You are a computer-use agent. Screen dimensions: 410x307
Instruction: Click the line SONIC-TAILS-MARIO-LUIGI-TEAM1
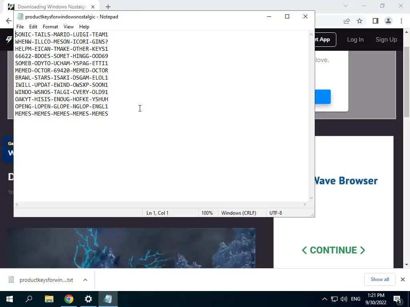point(61,34)
